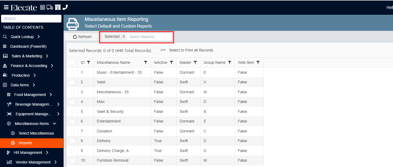393x167 pixels.
Task: Click the printer icon in report header
Action: [73, 24]
